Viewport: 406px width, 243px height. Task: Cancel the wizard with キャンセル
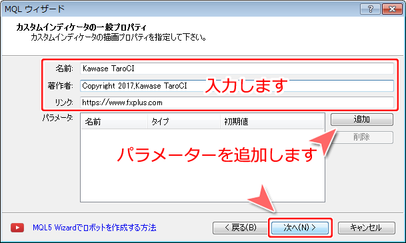click(x=367, y=228)
